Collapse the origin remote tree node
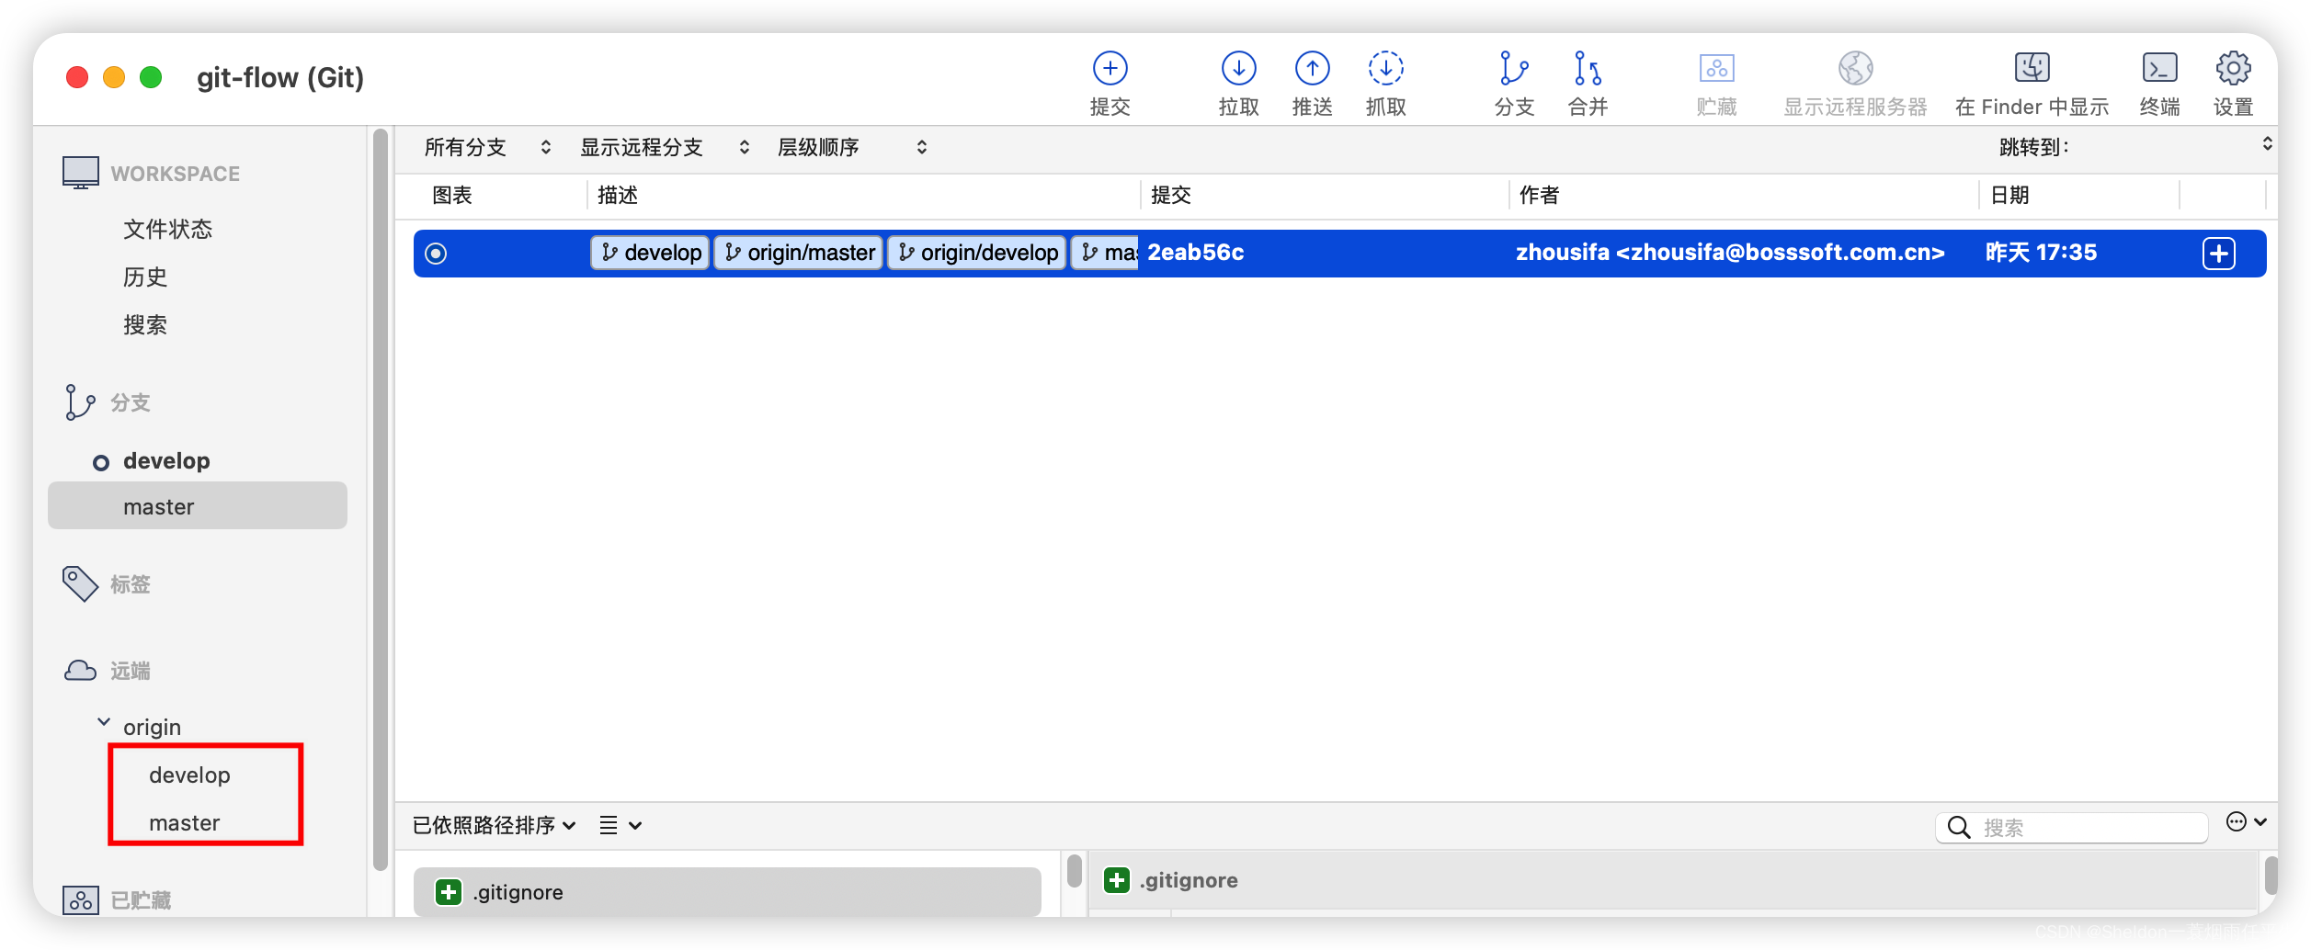Viewport: 2311px width, 950px height. [104, 723]
